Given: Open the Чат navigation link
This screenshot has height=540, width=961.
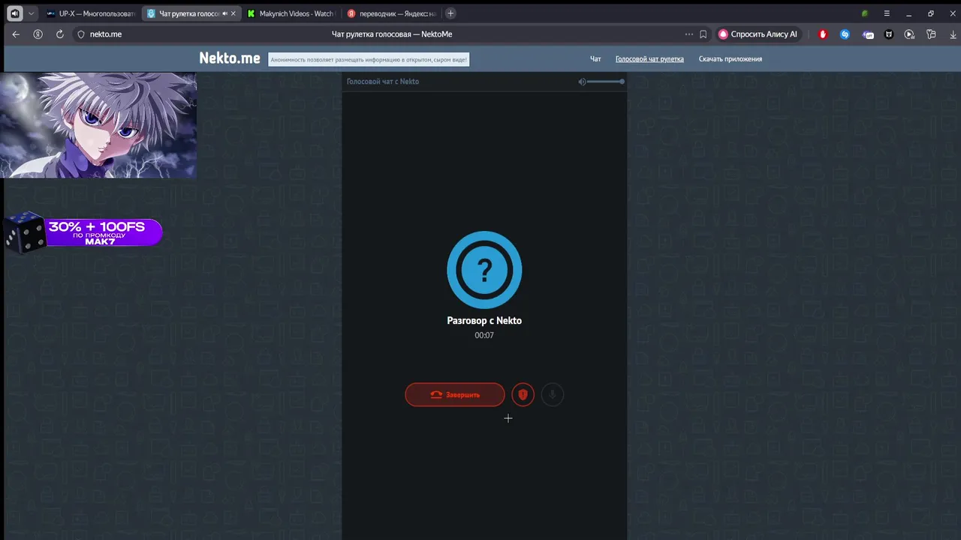Looking at the screenshot, I should [x=595, y=59].
